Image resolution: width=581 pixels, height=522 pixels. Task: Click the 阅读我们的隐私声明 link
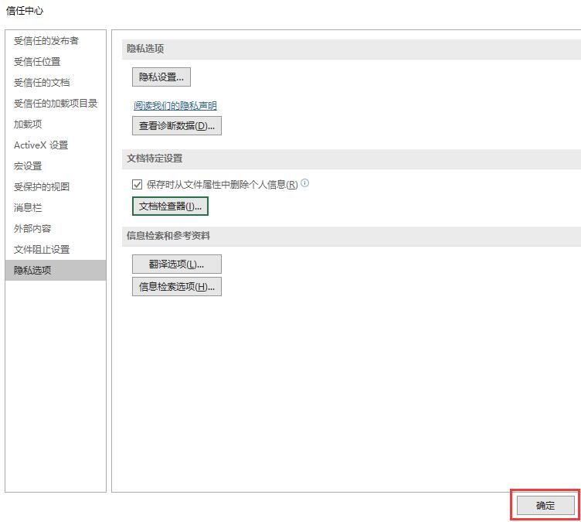175,106
